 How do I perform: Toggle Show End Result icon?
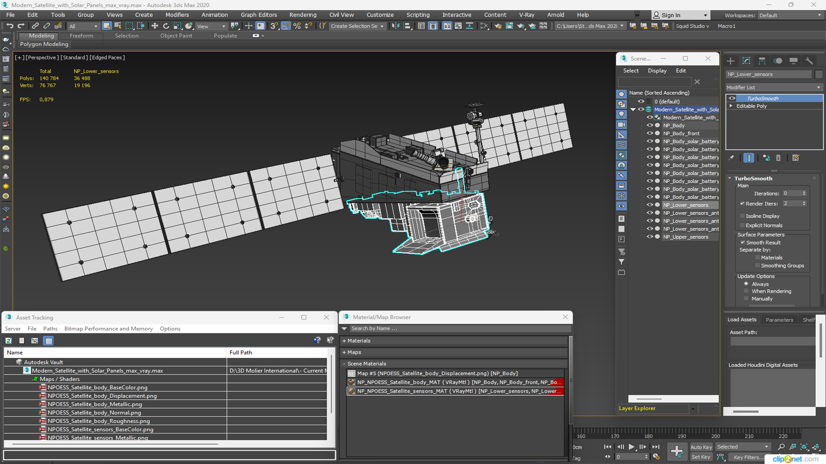coord(749,158)
